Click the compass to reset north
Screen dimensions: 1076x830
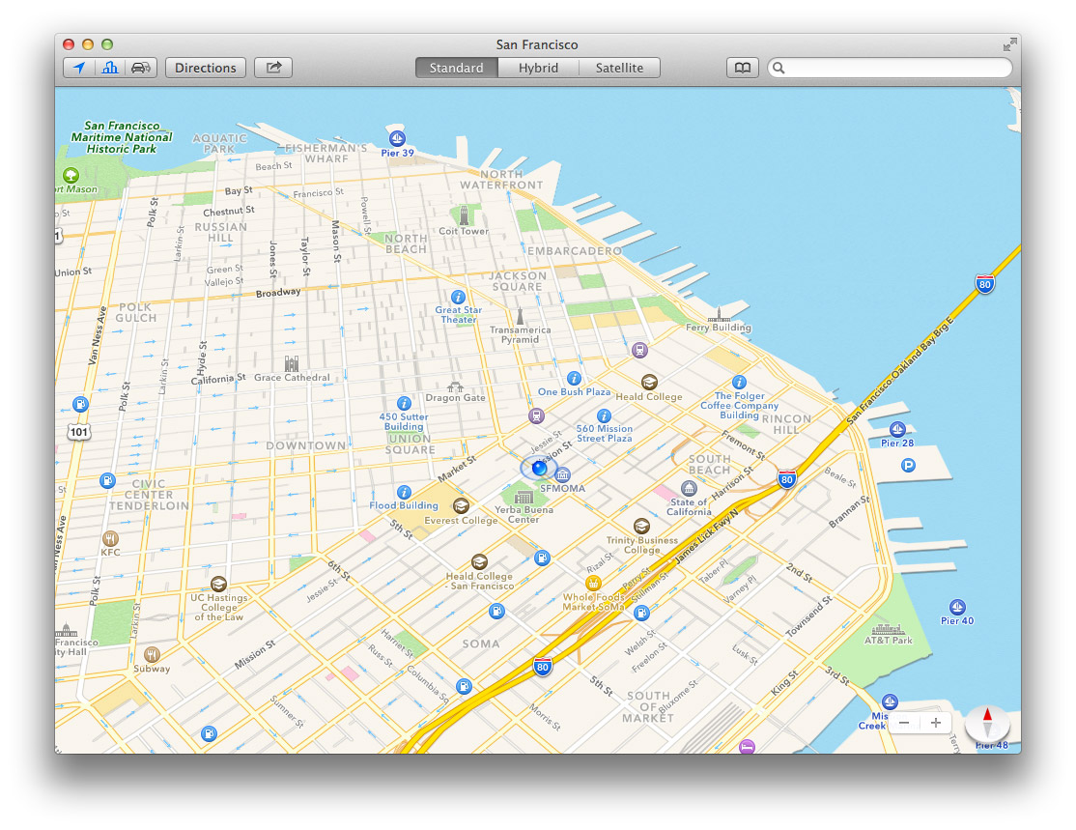(987, 723)
